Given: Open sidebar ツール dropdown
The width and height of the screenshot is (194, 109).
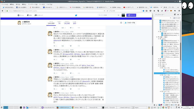Looking at the screenshot, I should click(x=177, y=18).
